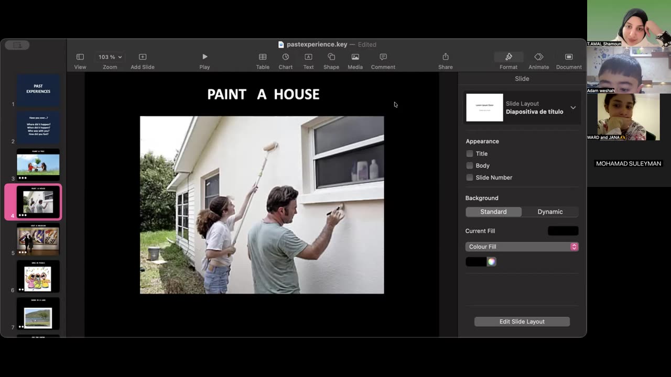Viewport: 671px width, 377px height.
Task: Select slide 3 Plant a Tree thumbnail
Action: [38, 165]
